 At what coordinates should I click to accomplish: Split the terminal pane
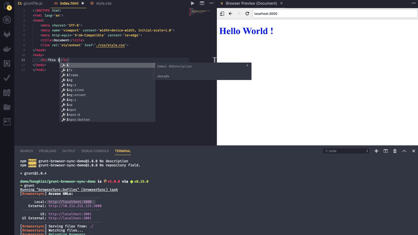(386, 151)
